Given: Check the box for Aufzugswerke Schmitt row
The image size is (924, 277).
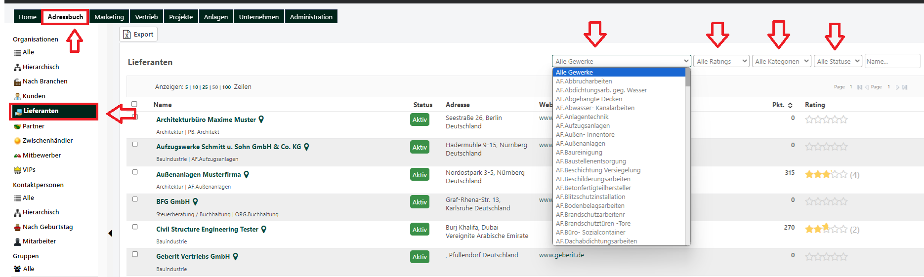Looking at the screenshot, I should click(x=135, y=145).
